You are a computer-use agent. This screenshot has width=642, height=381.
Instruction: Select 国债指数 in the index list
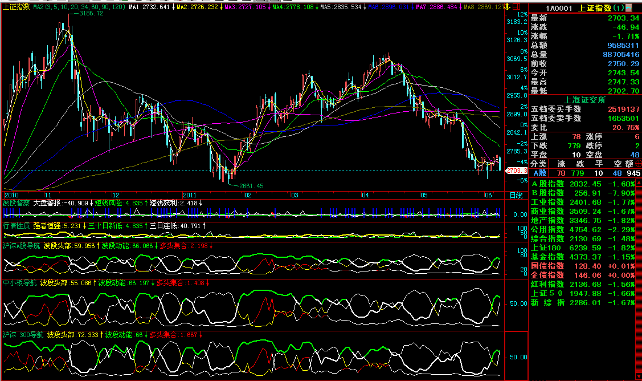coord(547,266)
